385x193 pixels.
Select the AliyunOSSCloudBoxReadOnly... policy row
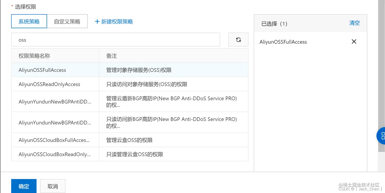130,154
